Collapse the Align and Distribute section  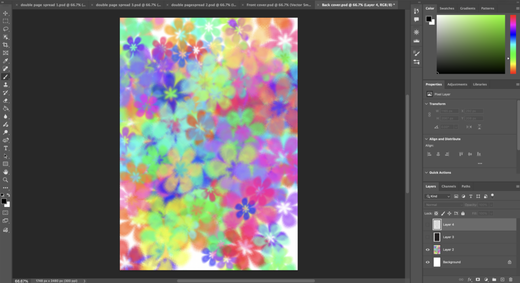[x=426, y=139]
